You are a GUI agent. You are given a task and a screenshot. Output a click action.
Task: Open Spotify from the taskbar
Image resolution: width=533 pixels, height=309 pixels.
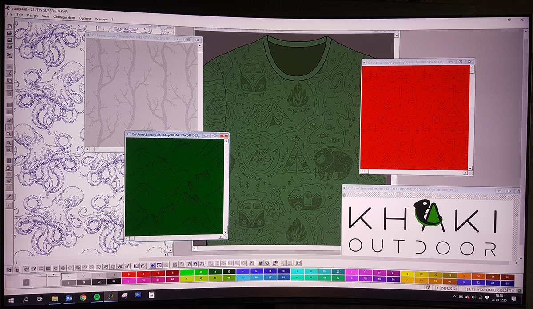click(96, 297)
